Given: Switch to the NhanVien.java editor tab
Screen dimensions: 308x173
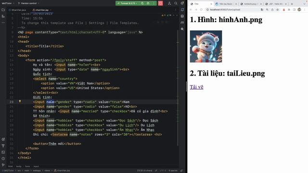Looking at the screenshot, I should (x=17, y=10).
